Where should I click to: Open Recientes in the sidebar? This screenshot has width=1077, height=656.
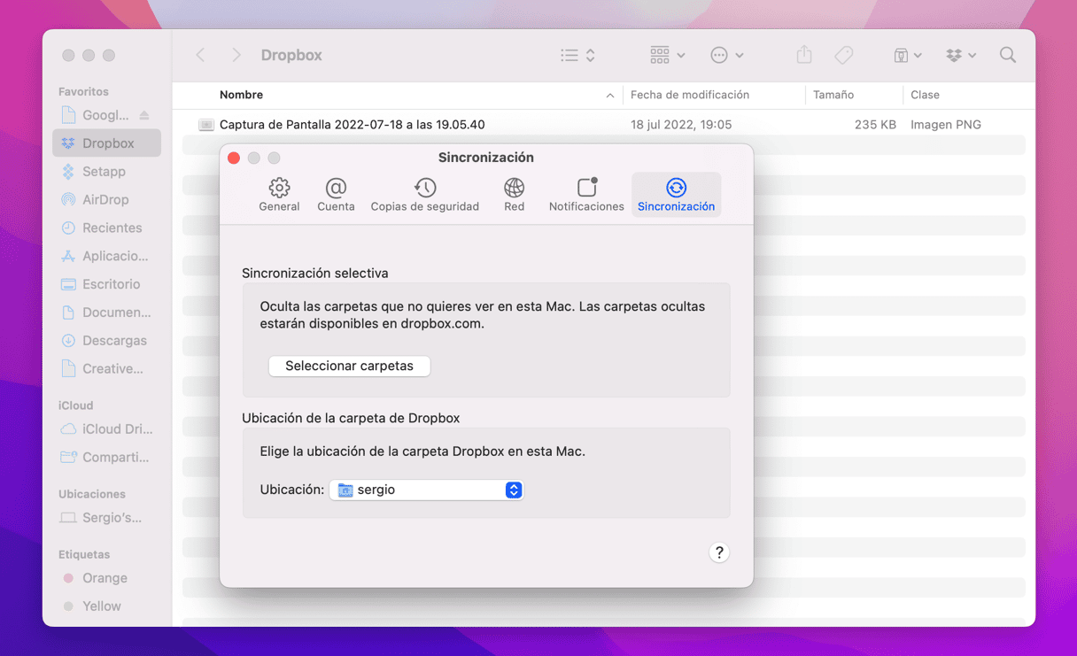coord(107,228)
